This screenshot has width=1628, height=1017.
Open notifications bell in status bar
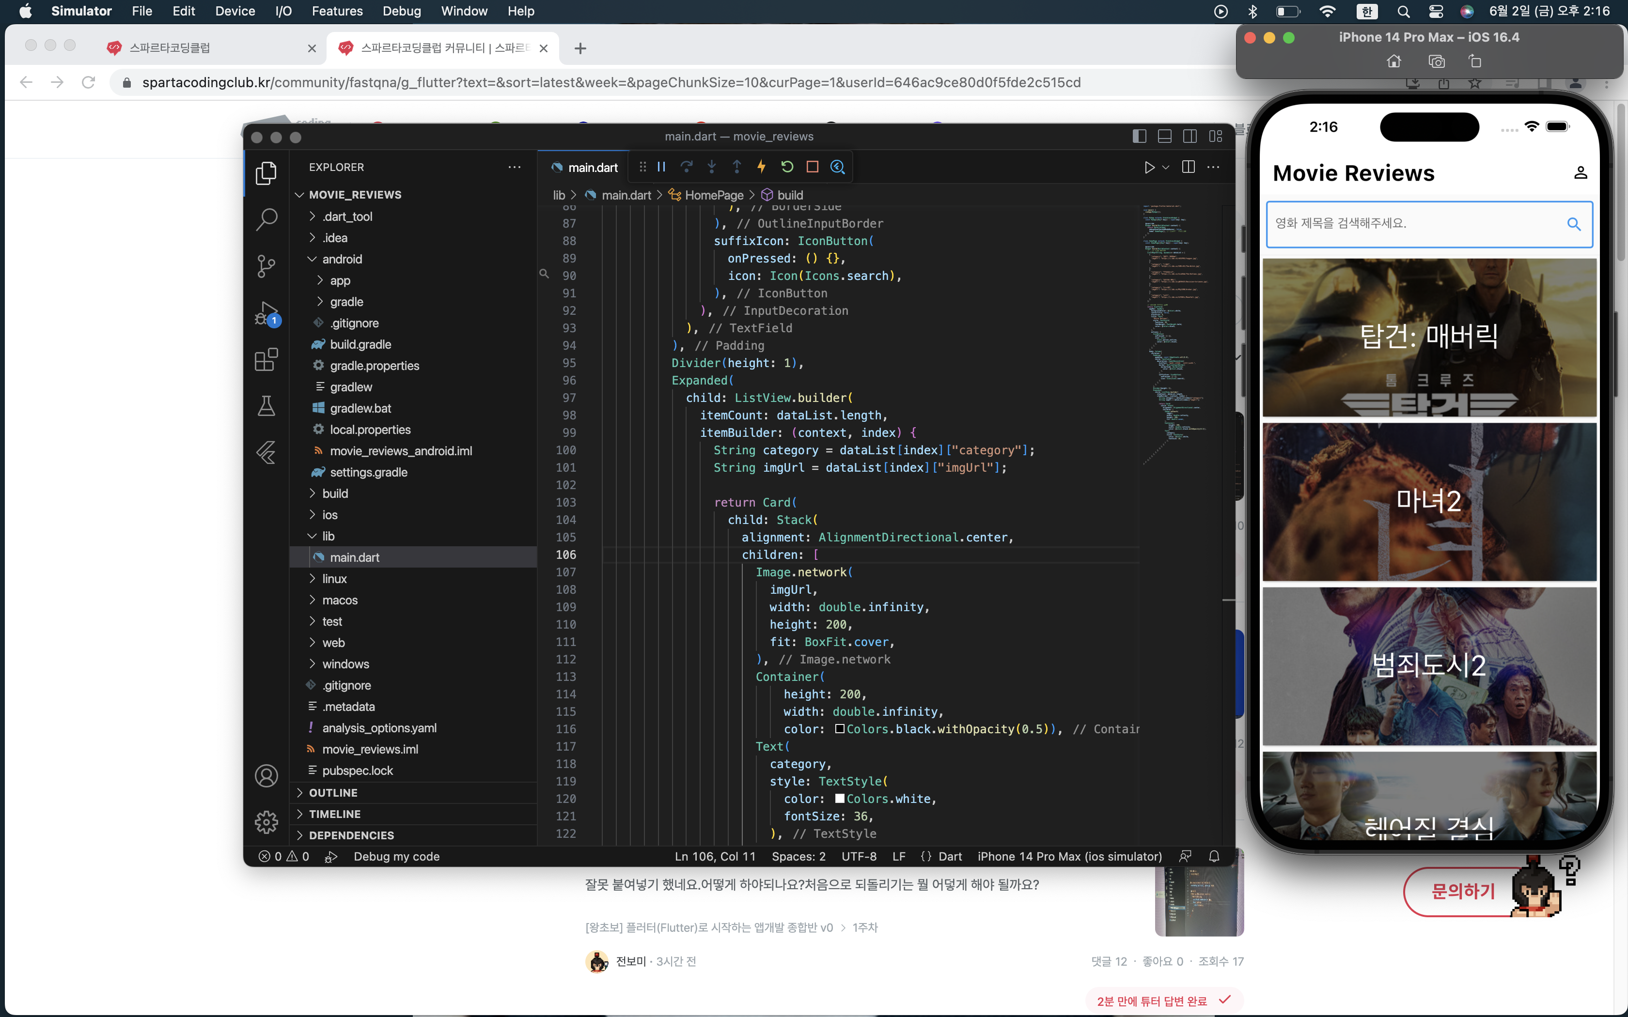point(1214,856)
